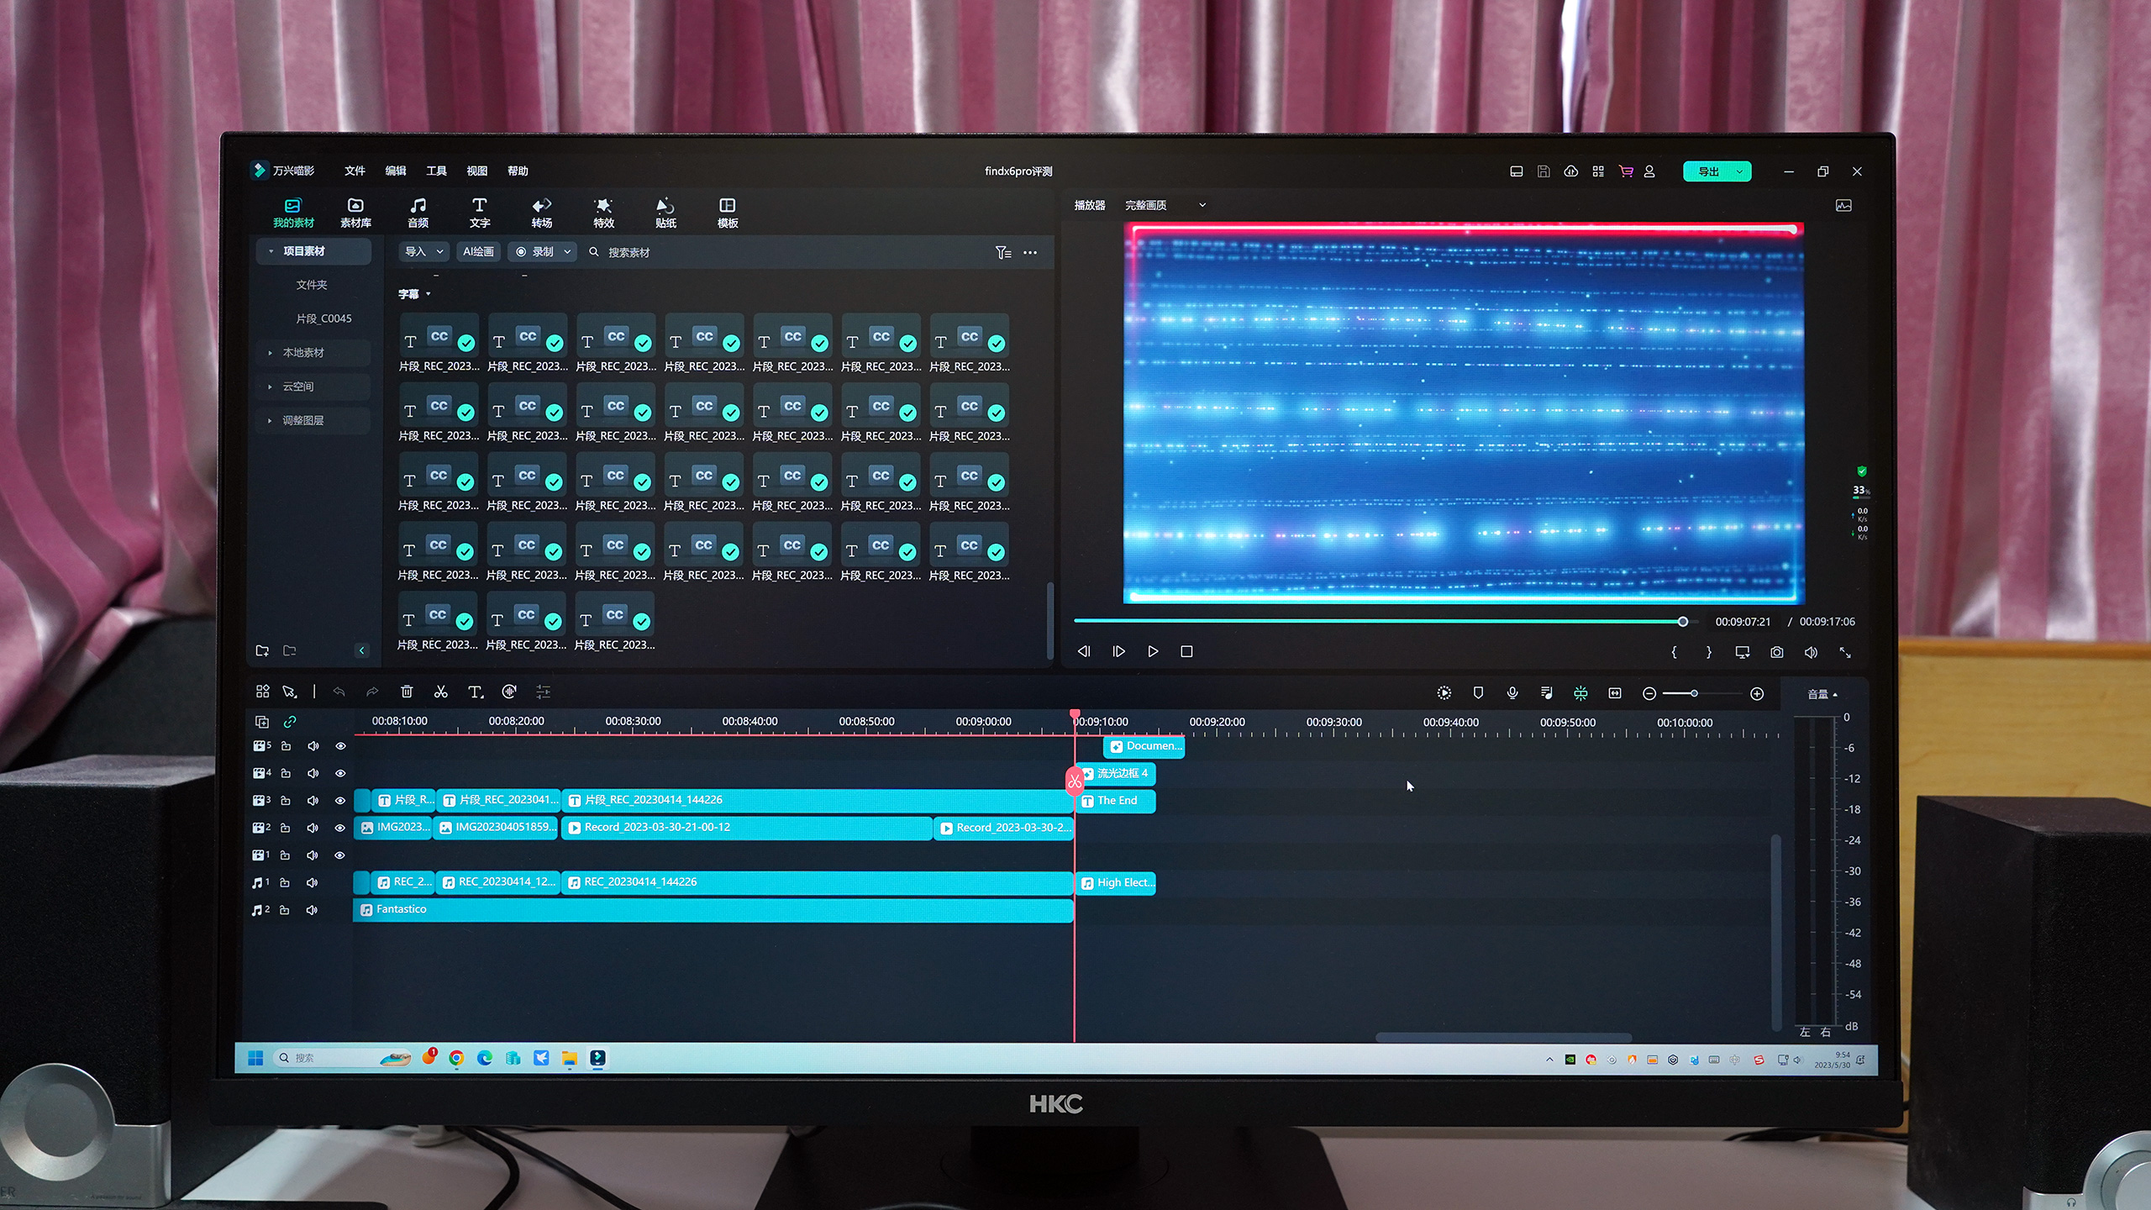This screenshot has height=1210, width=2151.
Task: Open the 文件 menu
Action: pyautogui.click(x=355, y=171)
